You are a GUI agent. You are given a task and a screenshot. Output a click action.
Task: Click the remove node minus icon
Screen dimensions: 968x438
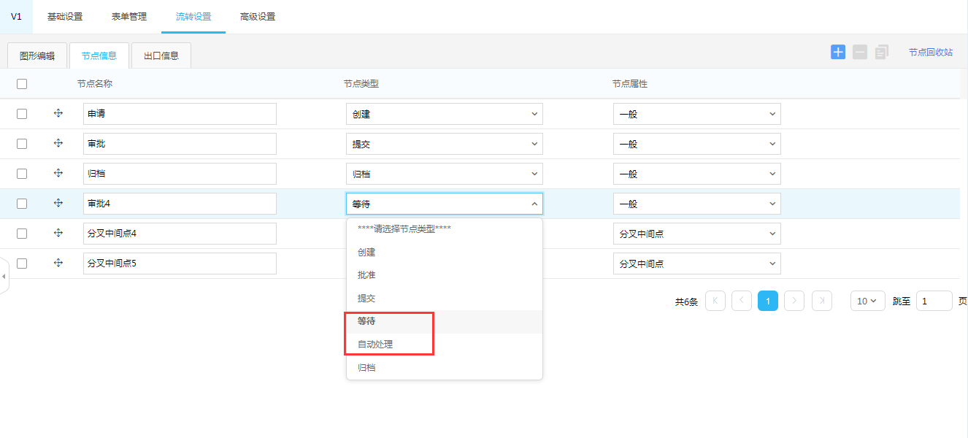[860, 52]
